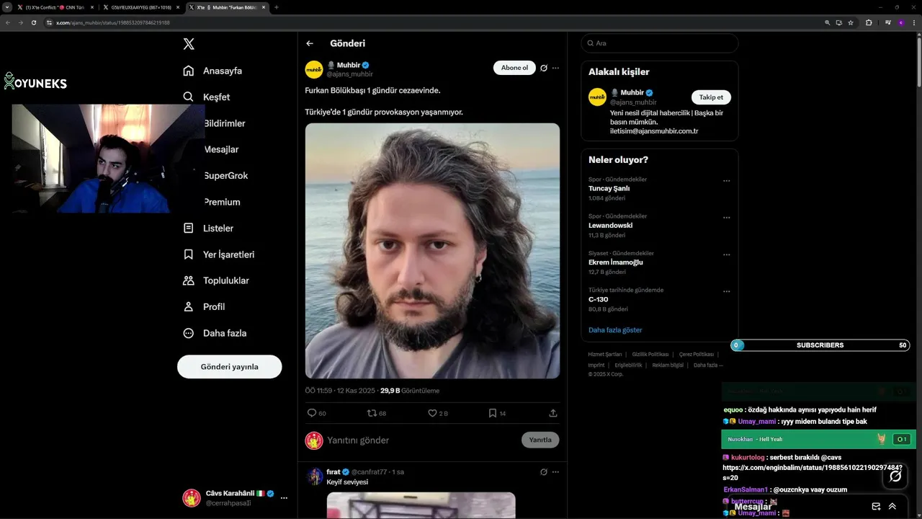Open the Câvs Karahânlı account avatar
Screen dimensions: 922x519
tap(191, 498)
